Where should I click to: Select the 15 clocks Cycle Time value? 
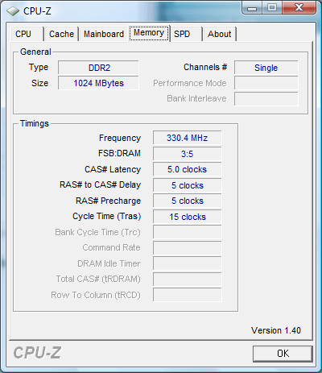tap(188, 217)
